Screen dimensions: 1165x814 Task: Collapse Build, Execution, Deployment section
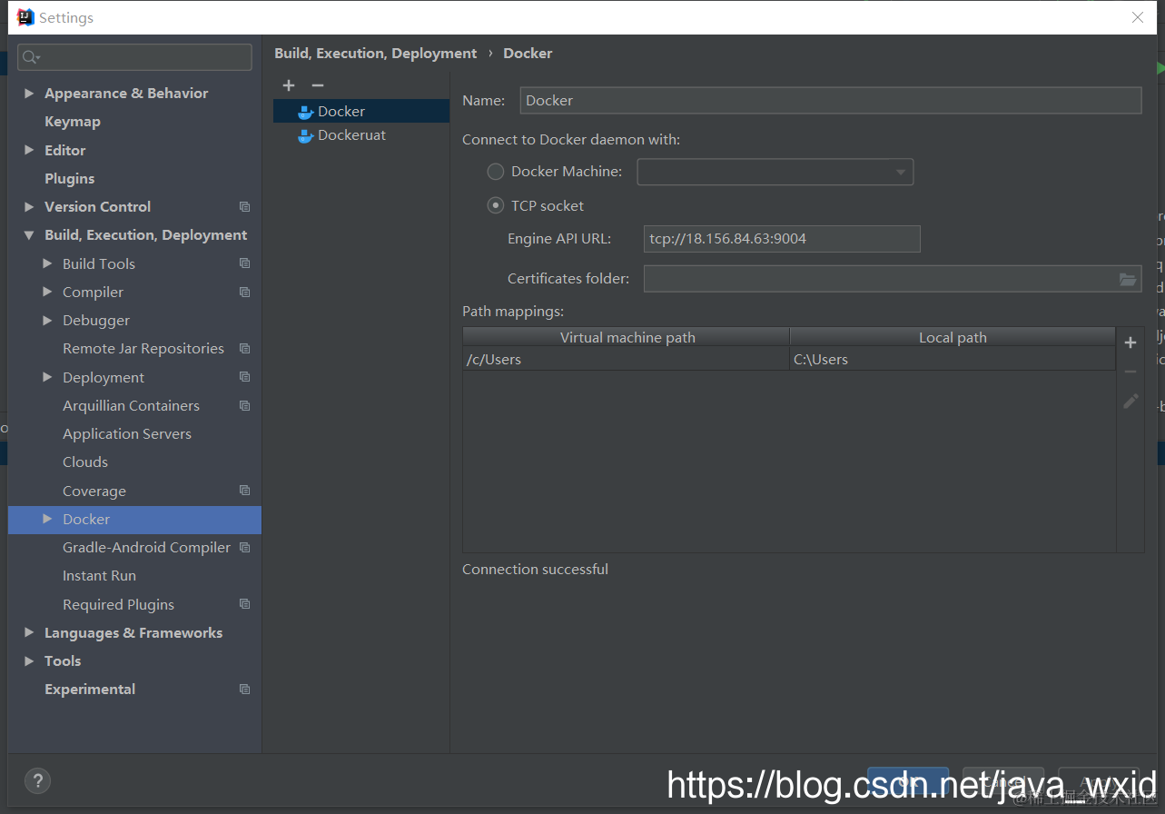click(x=29, y=235)
